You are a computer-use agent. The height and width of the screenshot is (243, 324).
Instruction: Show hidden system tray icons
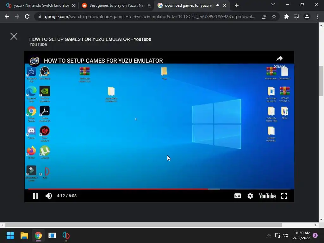pyautogui.click(x=269, y=235)
